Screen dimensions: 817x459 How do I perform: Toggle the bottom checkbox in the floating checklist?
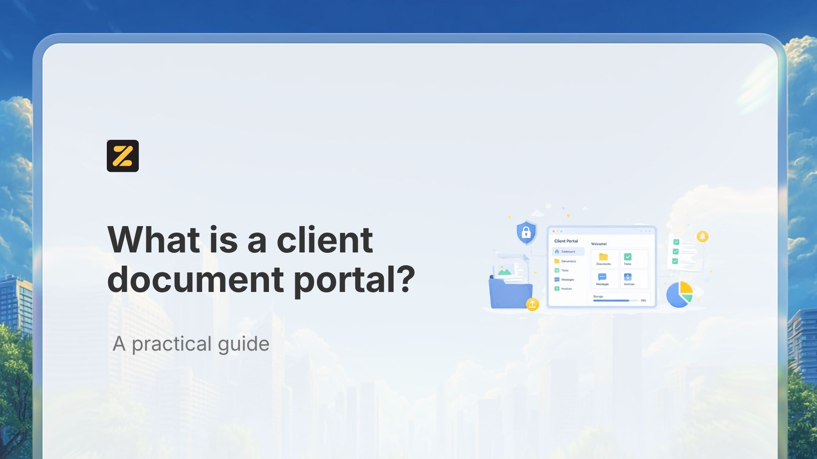(675, 261)
